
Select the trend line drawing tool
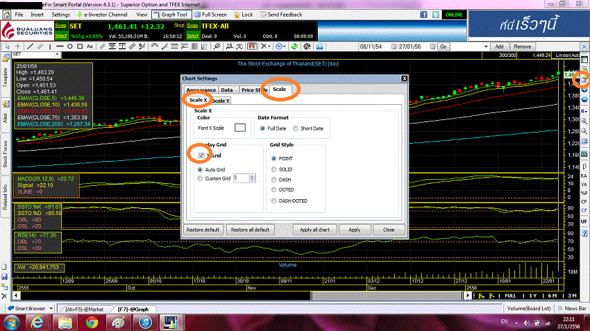tap(30, 46)
